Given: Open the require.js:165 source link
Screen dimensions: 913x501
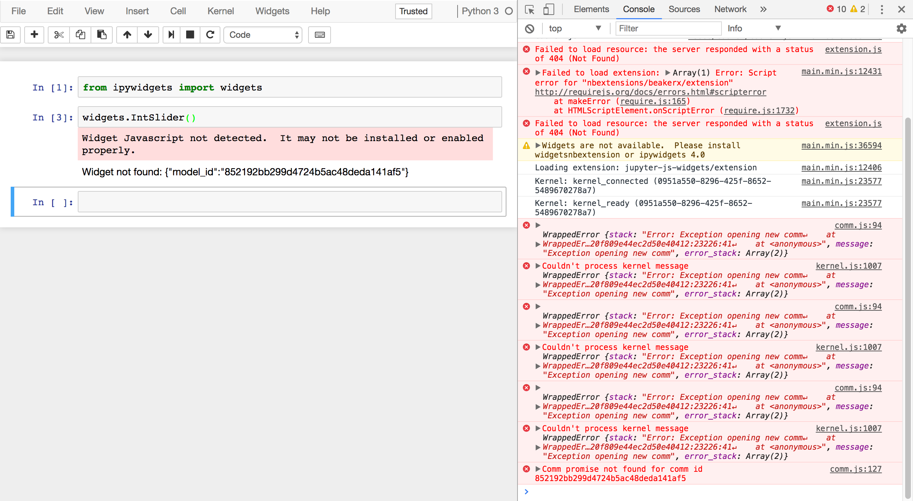Looking at the screenshot, I should tap(654, 101).
